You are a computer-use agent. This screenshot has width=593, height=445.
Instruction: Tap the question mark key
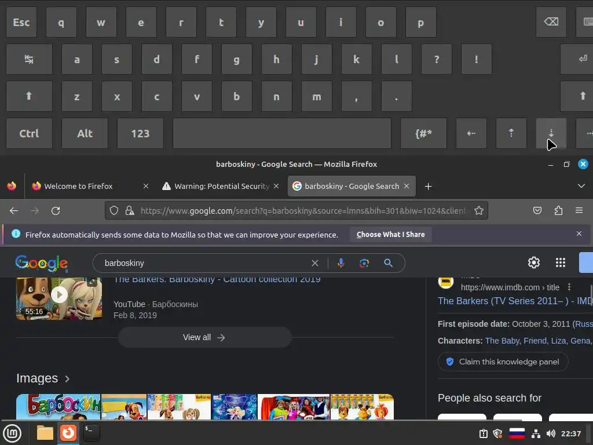pos(437,59)
